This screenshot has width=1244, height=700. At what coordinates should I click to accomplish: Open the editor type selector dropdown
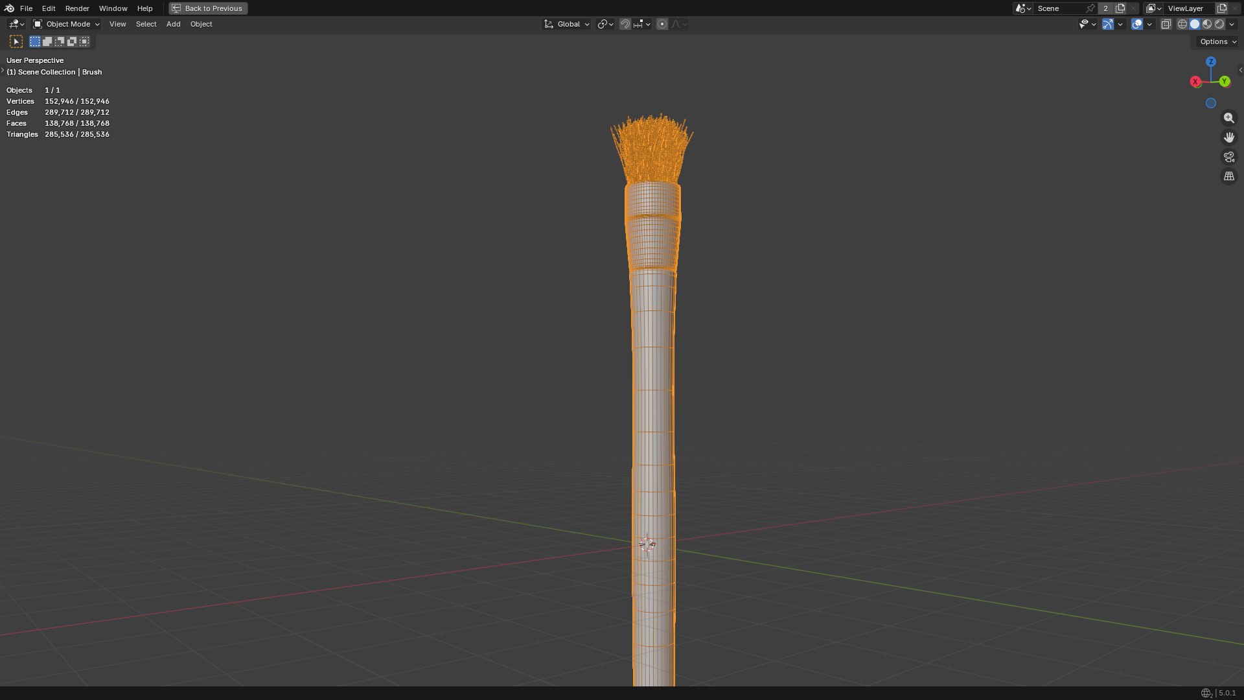(x=16, y=24)
